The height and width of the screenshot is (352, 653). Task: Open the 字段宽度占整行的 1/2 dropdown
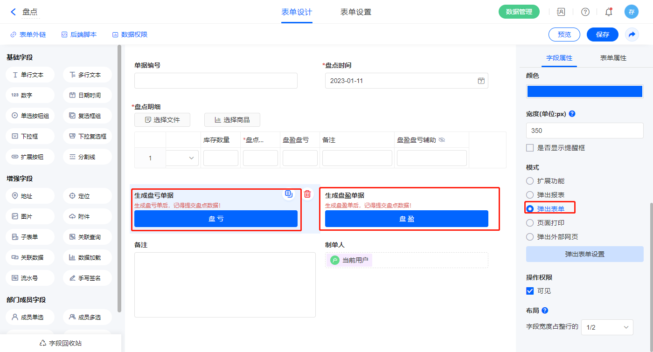(x=607, y=327)
